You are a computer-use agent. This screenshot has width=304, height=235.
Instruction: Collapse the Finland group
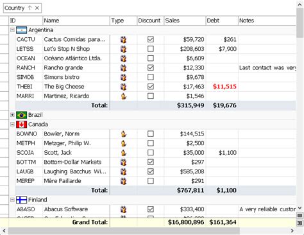12,200
